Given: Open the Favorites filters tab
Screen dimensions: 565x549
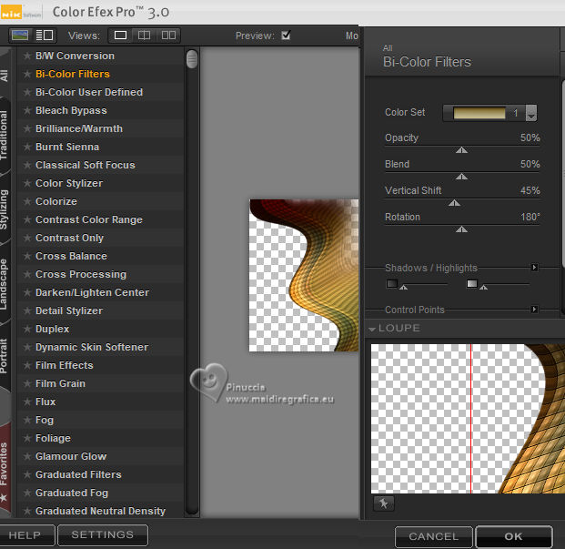Looking at the screenshot, I should tap(5, 469).
